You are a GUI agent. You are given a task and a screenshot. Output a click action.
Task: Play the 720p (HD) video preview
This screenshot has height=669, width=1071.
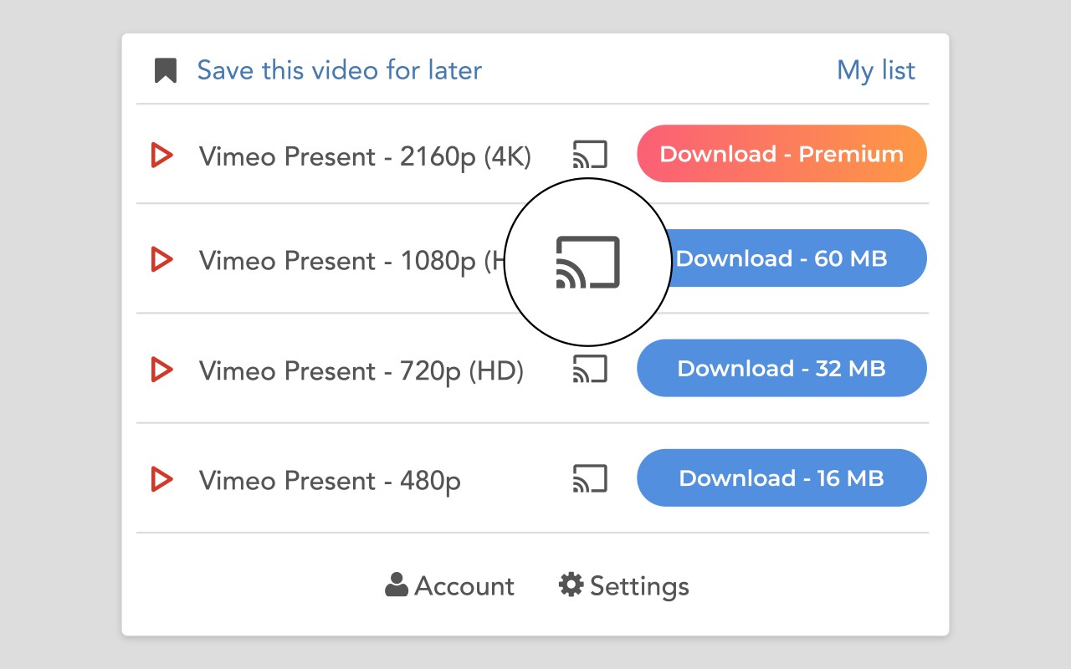pos(161,369)
